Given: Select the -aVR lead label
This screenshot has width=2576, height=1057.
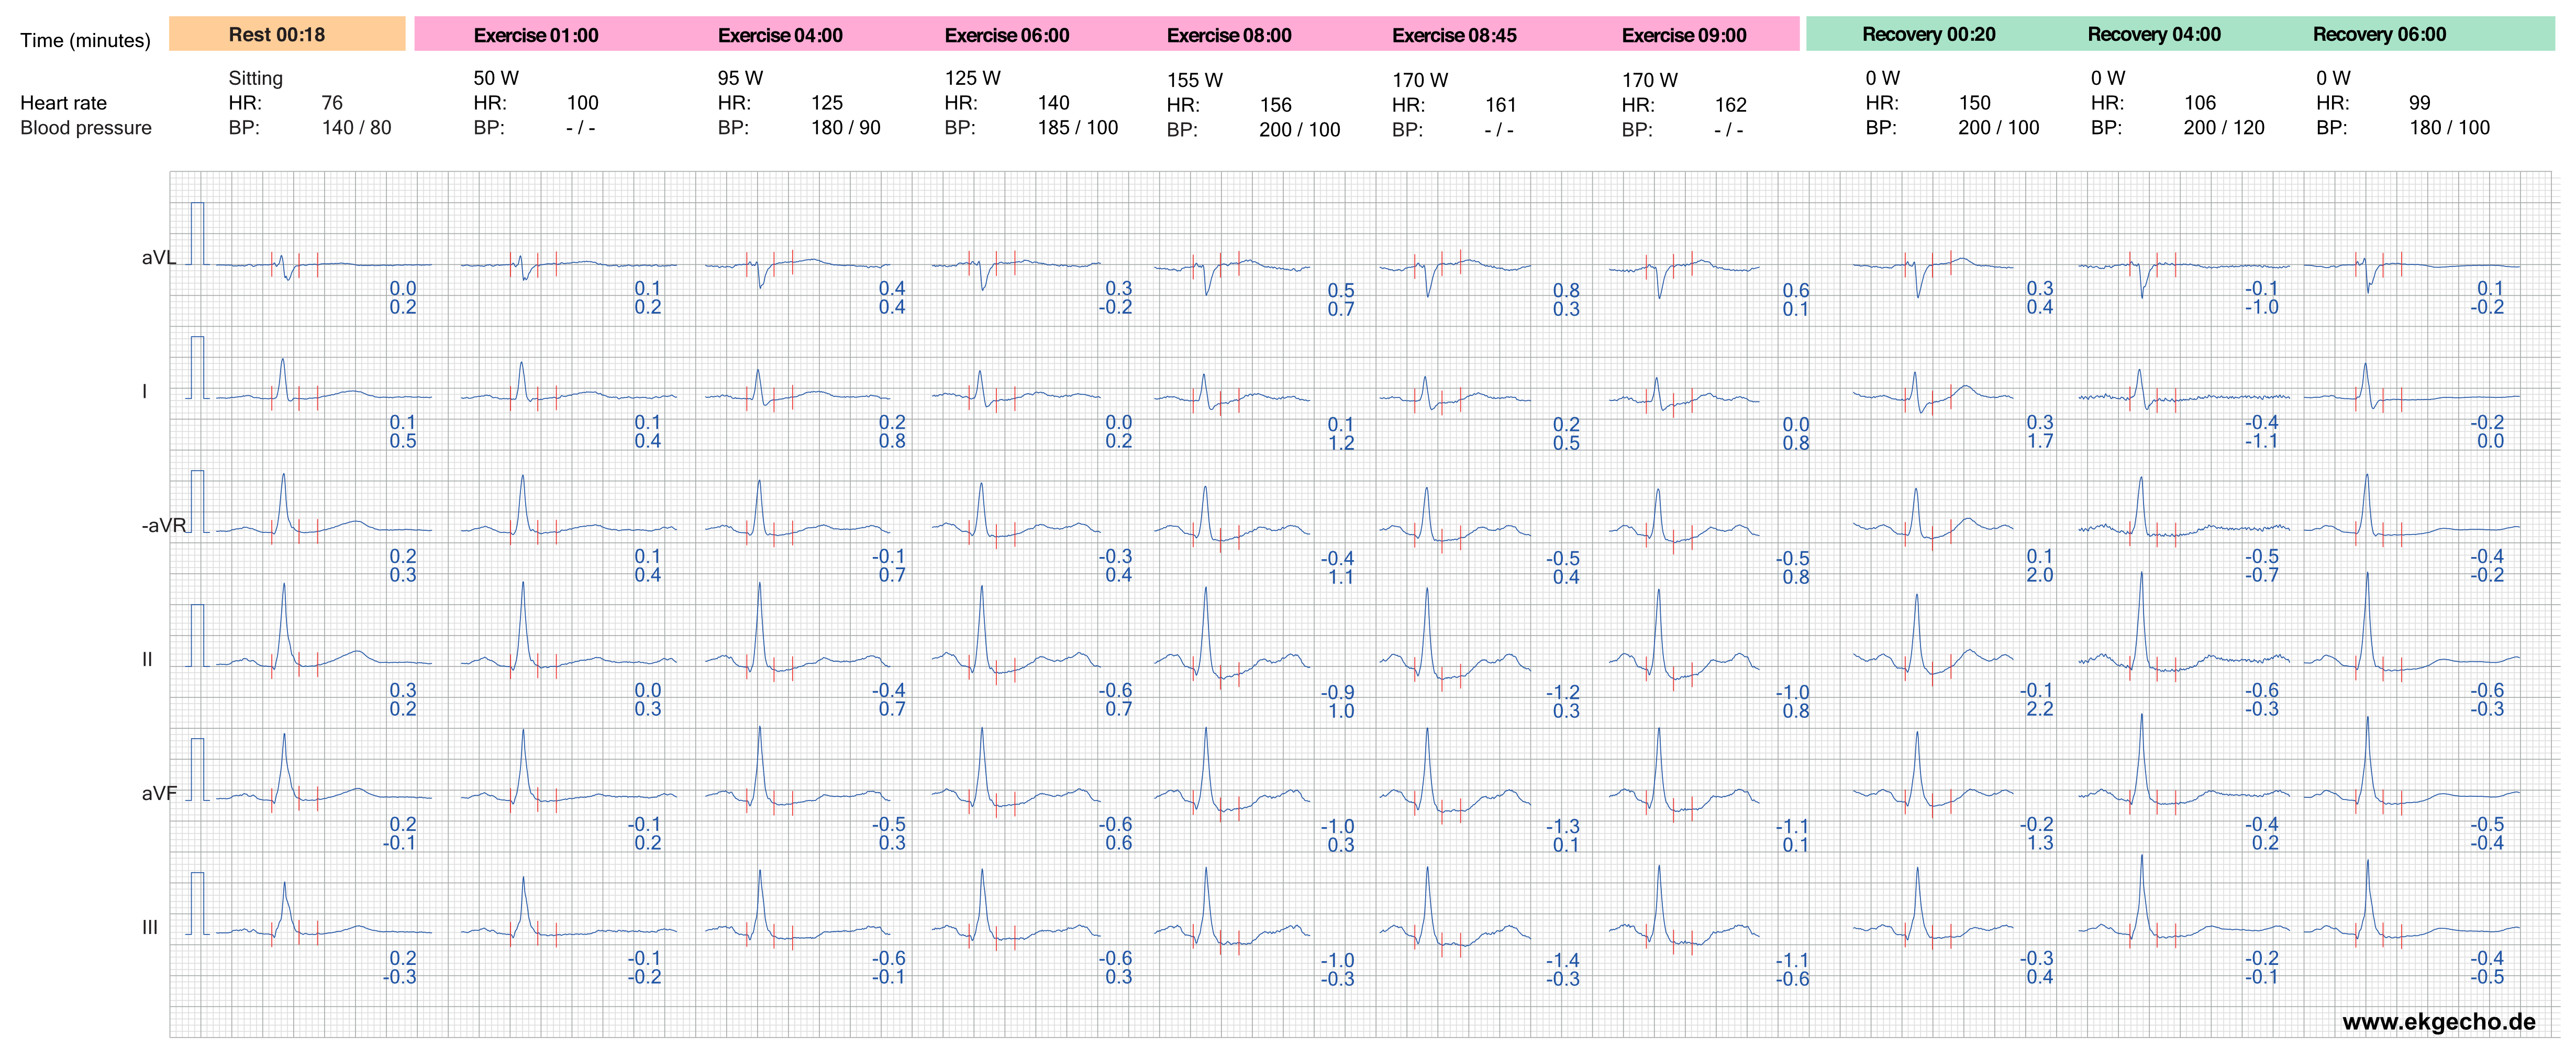Looking at the screenshot, I should tap(164, 525).
